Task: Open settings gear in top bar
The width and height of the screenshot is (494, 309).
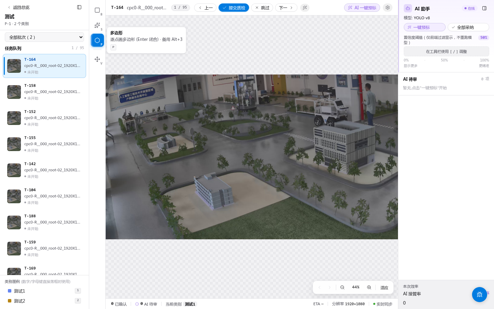Action: [388, 8]
